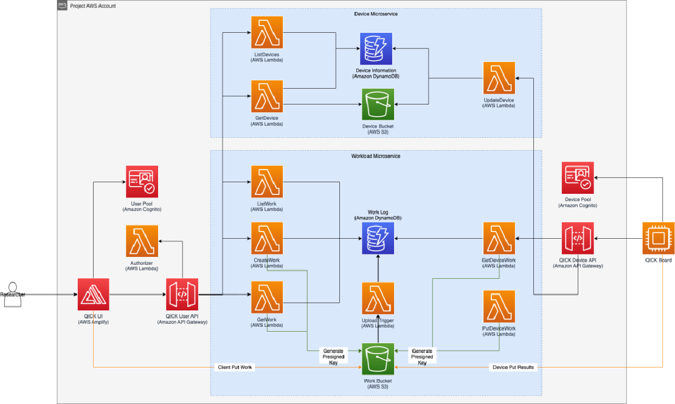Image resolution: width=675 pixels, height=404 pixels.
Task: Select the Device Information DynamoDB icon
Action: (376, 49)
